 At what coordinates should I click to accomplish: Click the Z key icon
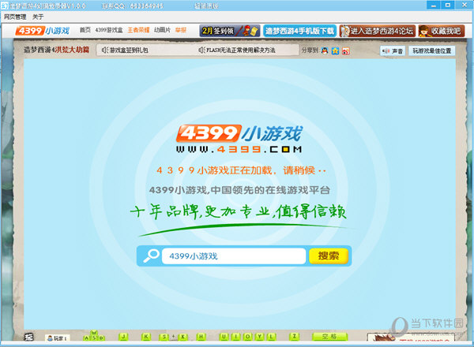pyautogui.click(x=294, y=337)
